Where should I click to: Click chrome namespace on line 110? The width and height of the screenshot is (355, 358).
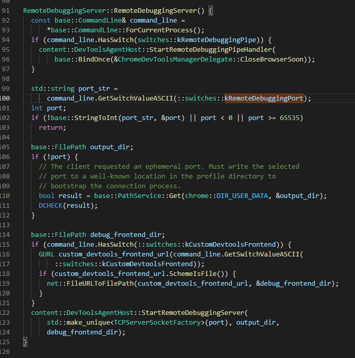click(197, 195)
